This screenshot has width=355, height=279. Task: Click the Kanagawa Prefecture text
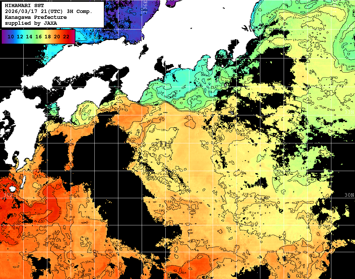point(35,17)
